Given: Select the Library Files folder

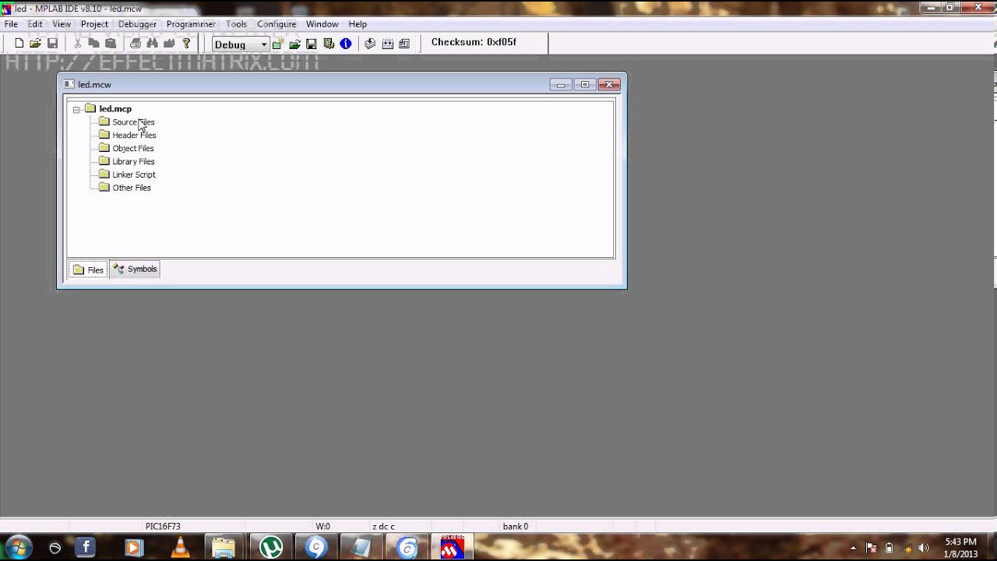Looking at the screenshot, I should (x=133, y=162).
